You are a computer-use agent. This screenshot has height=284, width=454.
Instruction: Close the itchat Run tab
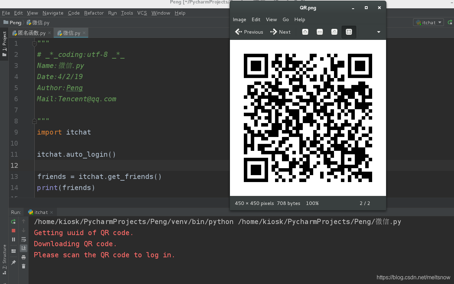[52, 212]
